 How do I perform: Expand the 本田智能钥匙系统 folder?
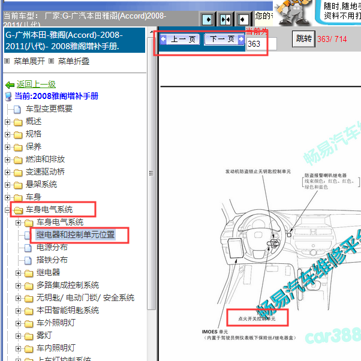pyautogui.click(x=18, y=311)
